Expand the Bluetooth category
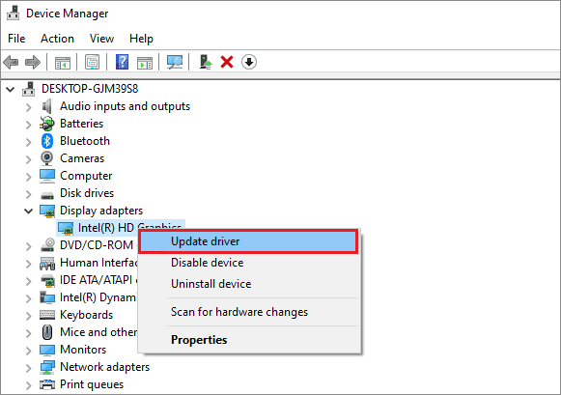Screen dimensions: 561x395 [29, 142]
